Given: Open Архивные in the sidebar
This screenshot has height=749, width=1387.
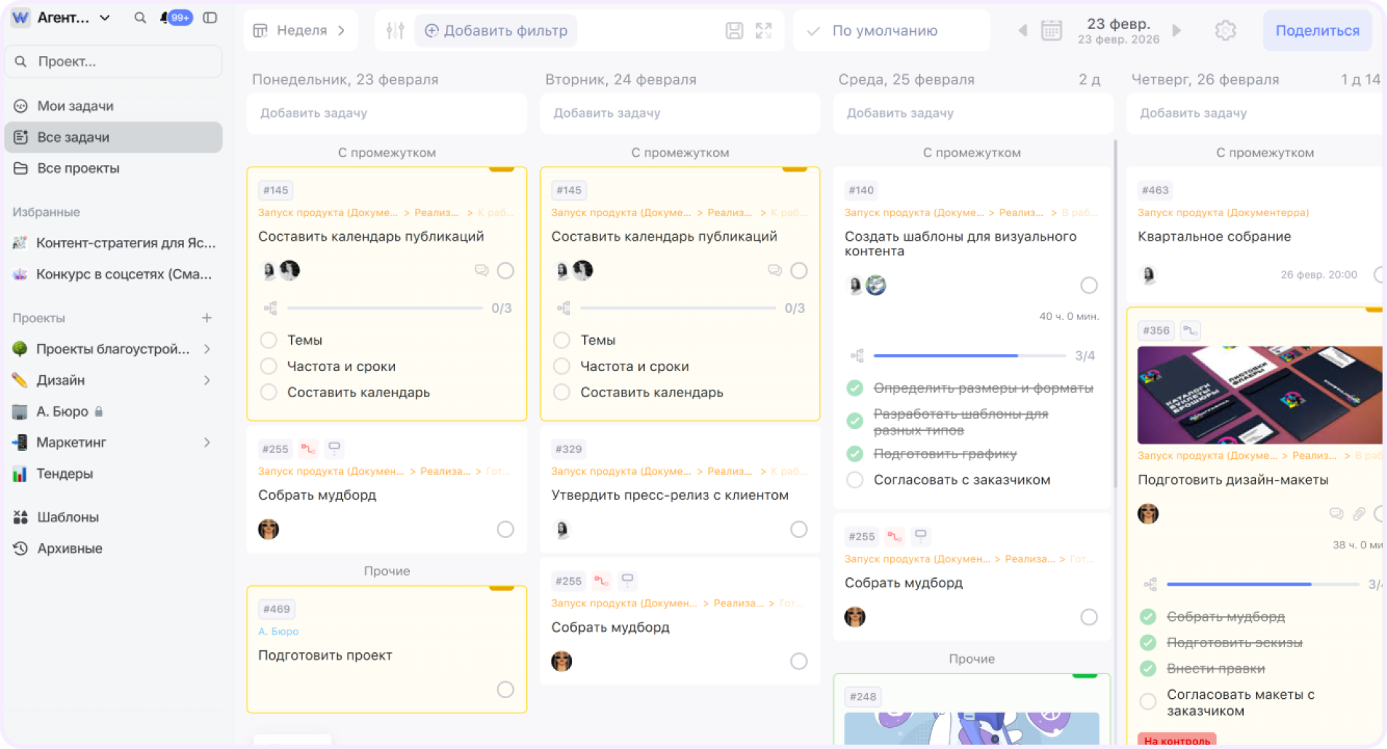Looking at the screenshot, I should (114, 548).
